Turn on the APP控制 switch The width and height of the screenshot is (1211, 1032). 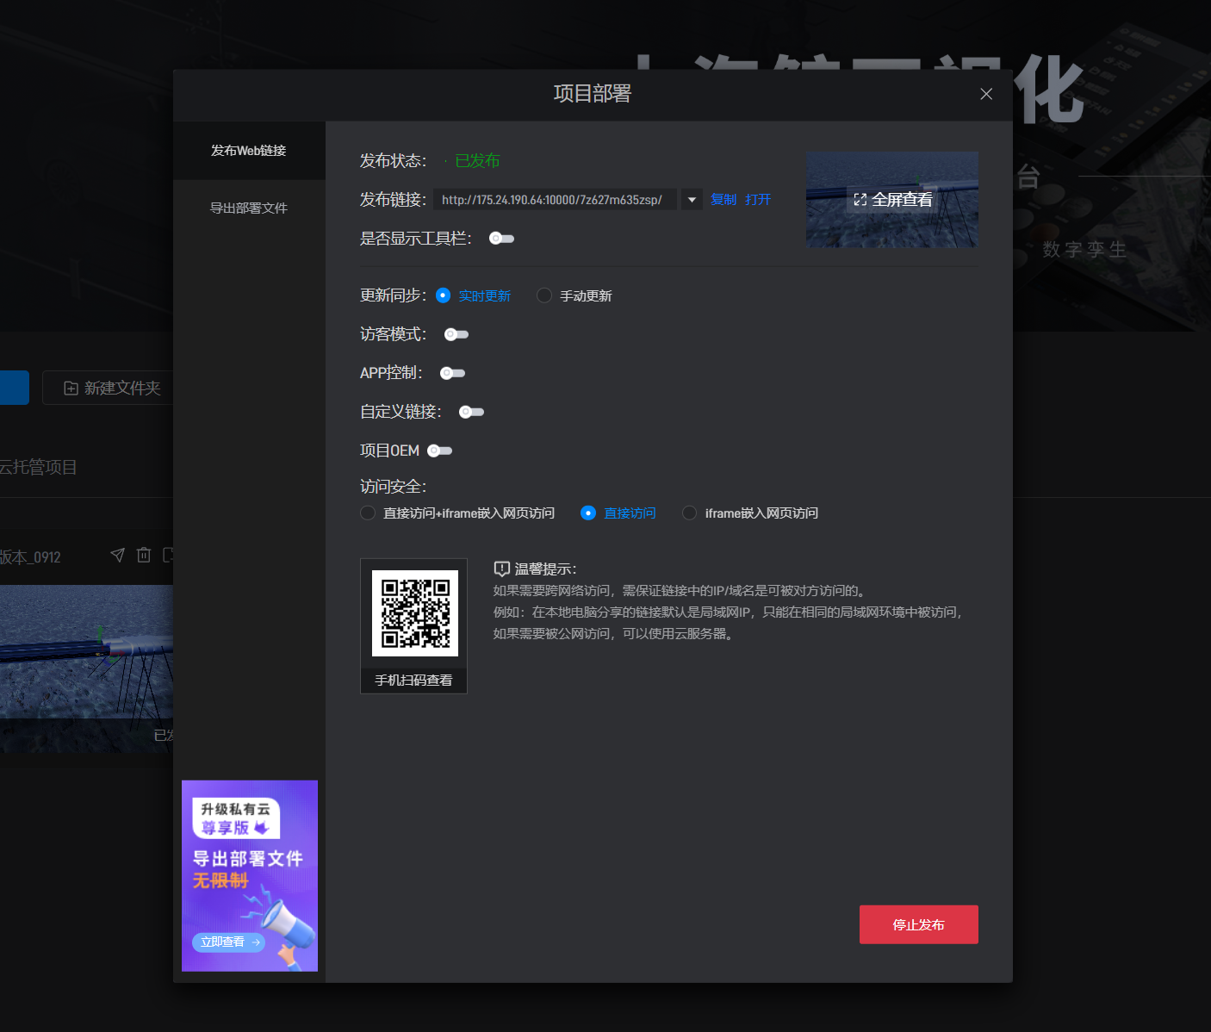point(452,373)
